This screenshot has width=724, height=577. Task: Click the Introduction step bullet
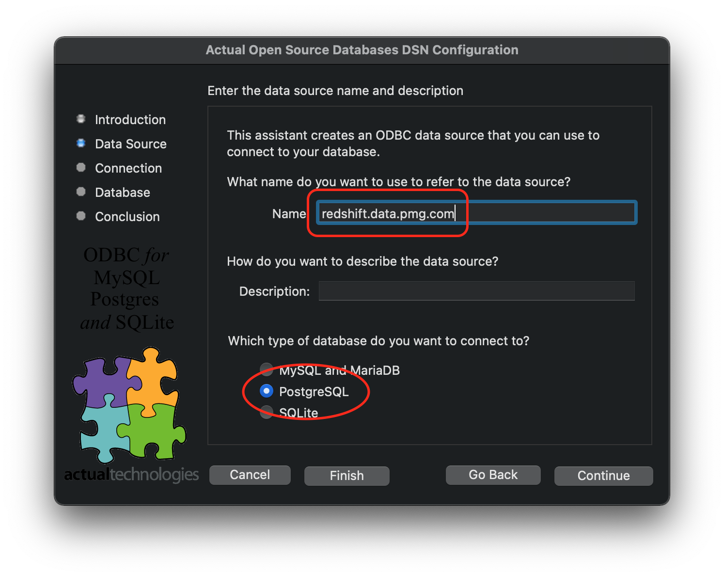click(x=81, y=119)
